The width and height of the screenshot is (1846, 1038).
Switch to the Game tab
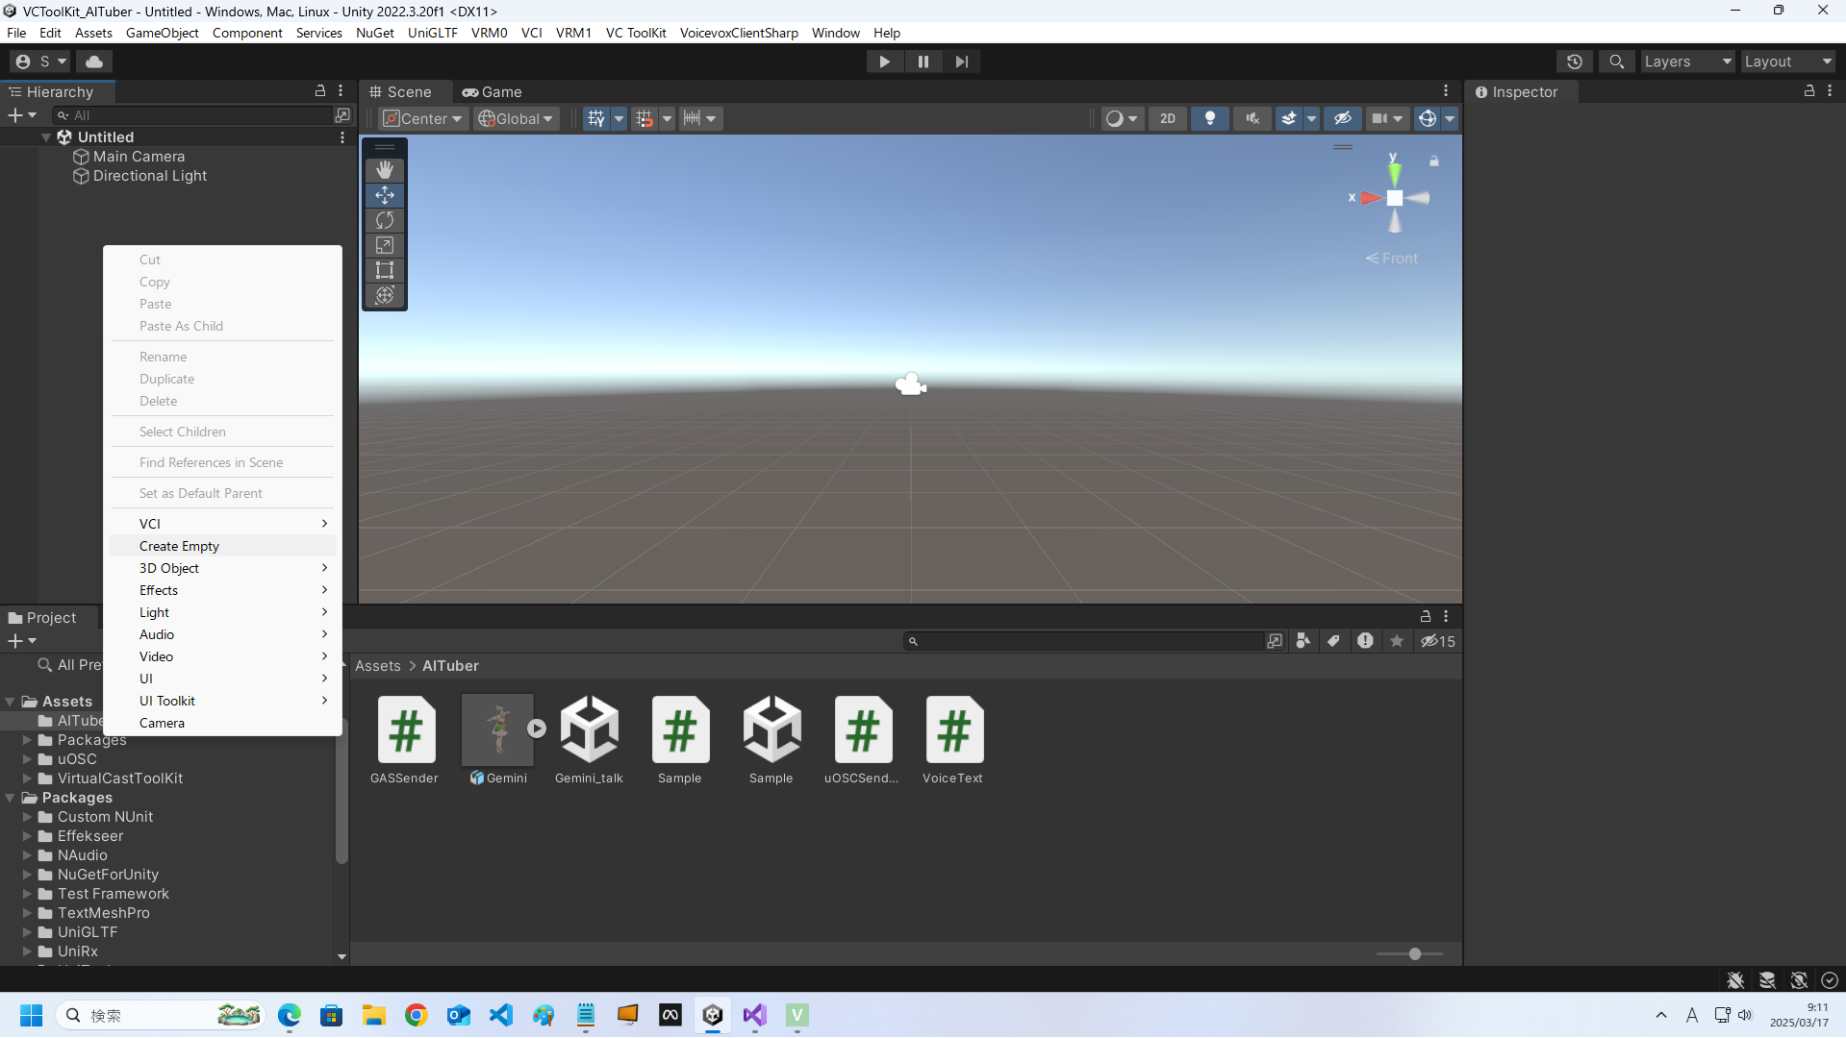(493, 92)
